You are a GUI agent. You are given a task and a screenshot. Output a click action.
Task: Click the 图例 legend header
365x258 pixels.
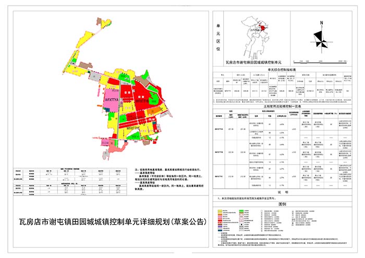tap(282, 204)
